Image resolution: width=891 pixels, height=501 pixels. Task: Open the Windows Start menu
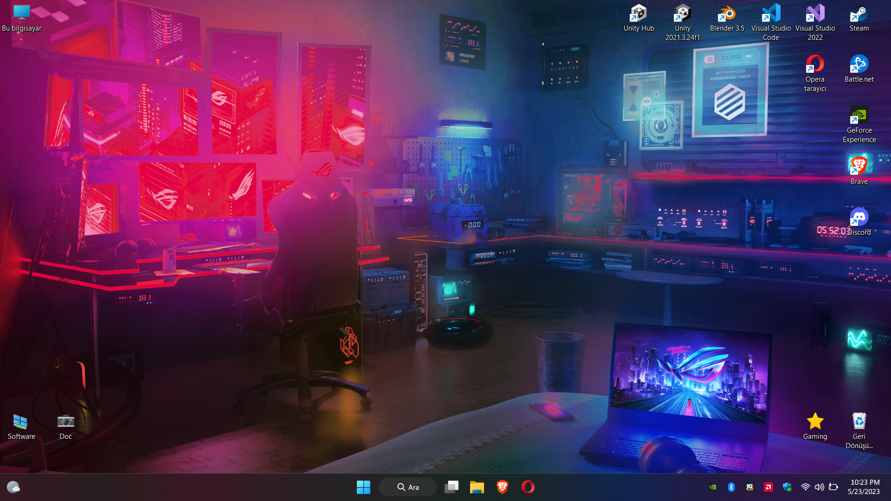pos(363,487)
